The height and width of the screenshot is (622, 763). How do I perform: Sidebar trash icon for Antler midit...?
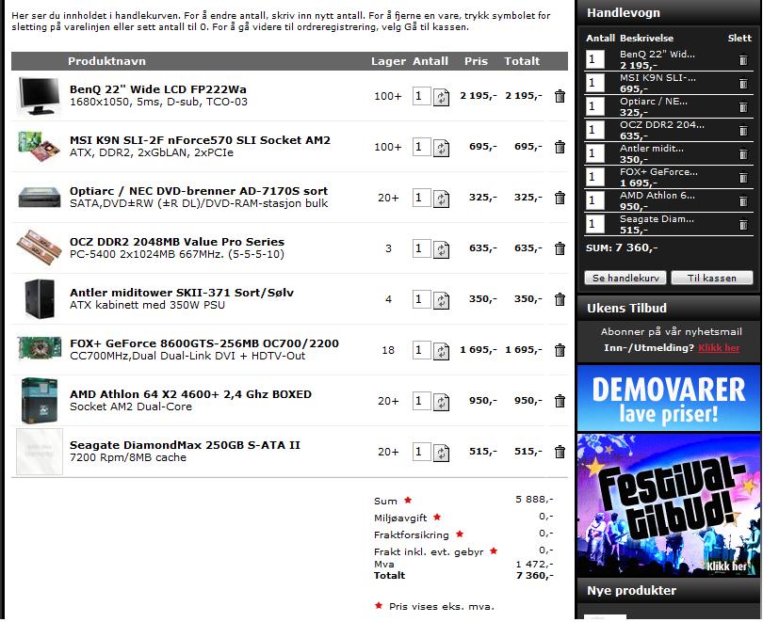(743, 154)
